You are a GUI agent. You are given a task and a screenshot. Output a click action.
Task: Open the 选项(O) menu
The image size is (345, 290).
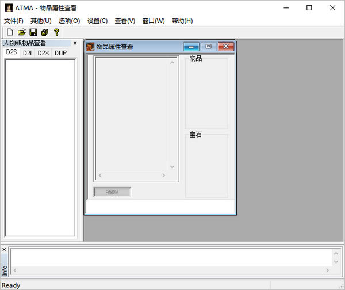(x=69, y=21)
